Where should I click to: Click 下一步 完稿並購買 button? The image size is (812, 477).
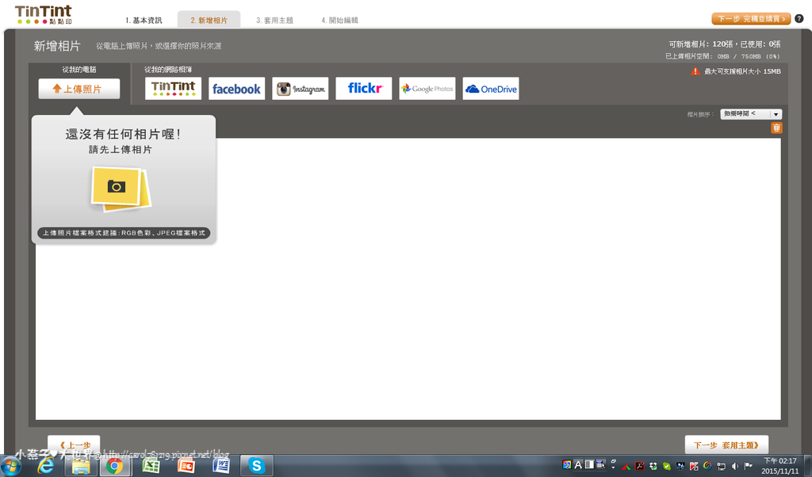[x=751, y=19]
